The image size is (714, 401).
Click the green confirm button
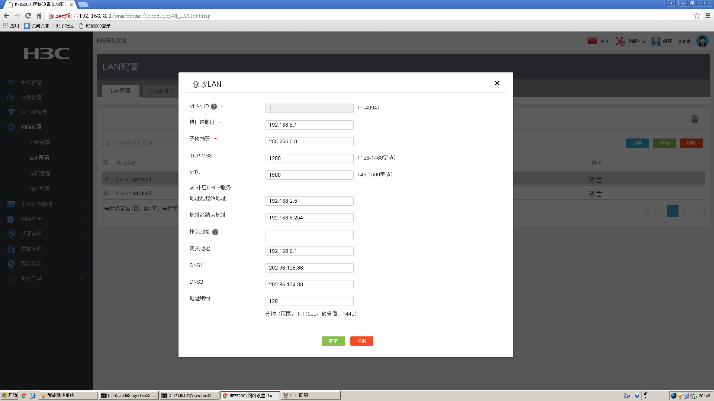[333, 341]
